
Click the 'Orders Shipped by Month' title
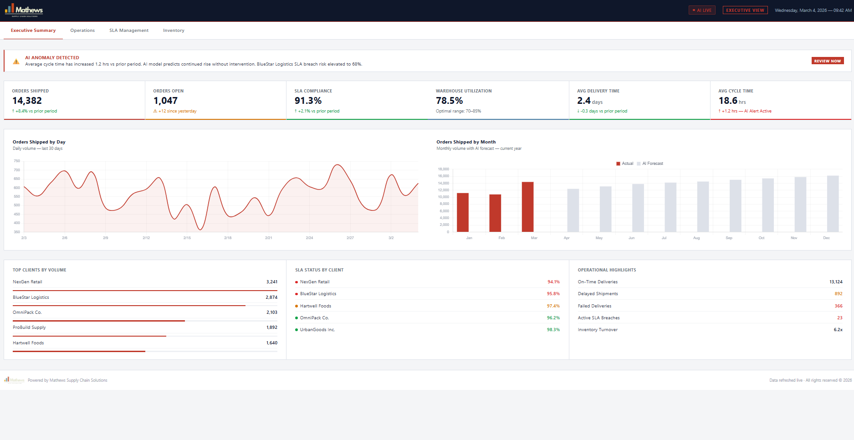pos(466,142)
